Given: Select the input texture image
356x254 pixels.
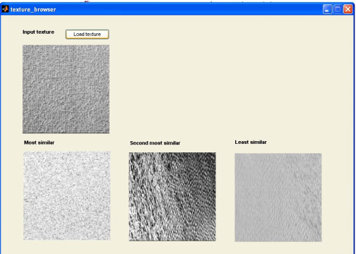Looking at the screenshot, I should pos(66,89).
